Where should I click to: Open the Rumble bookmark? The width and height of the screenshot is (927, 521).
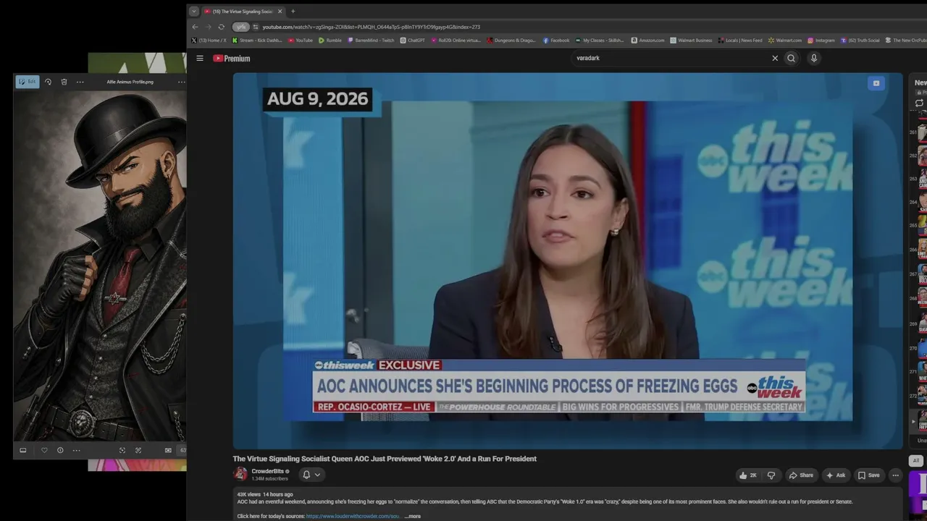330,41
